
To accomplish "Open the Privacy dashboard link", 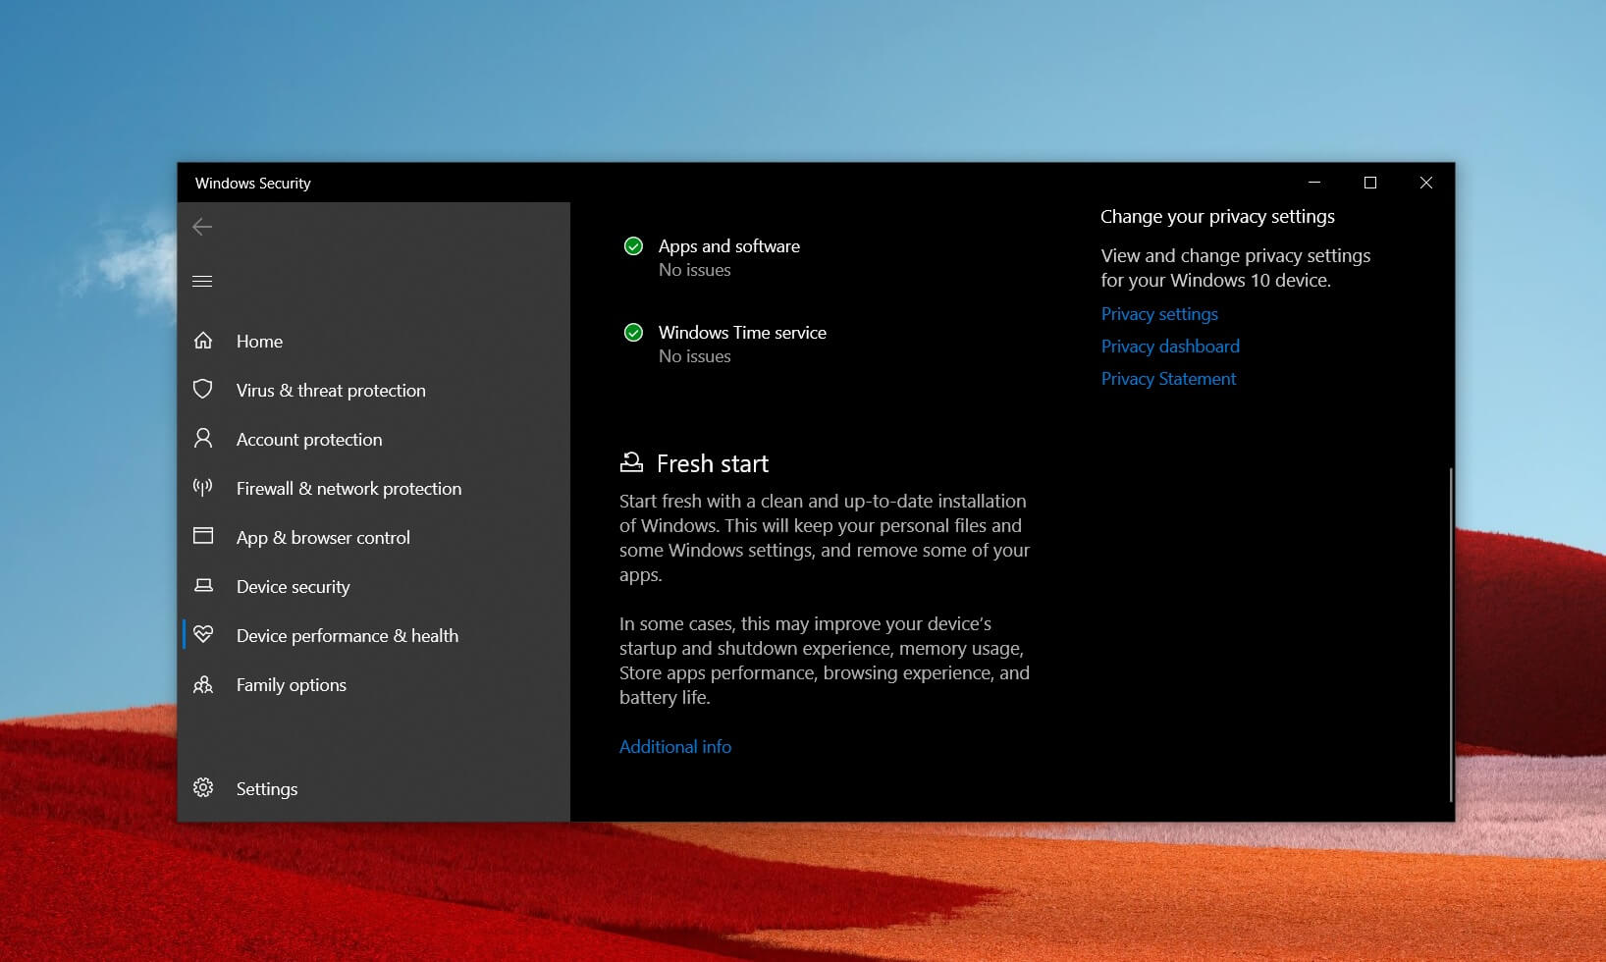I will point(1170,347).
